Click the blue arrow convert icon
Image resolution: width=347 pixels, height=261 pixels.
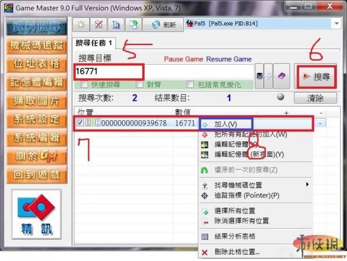tap(268, 76)
